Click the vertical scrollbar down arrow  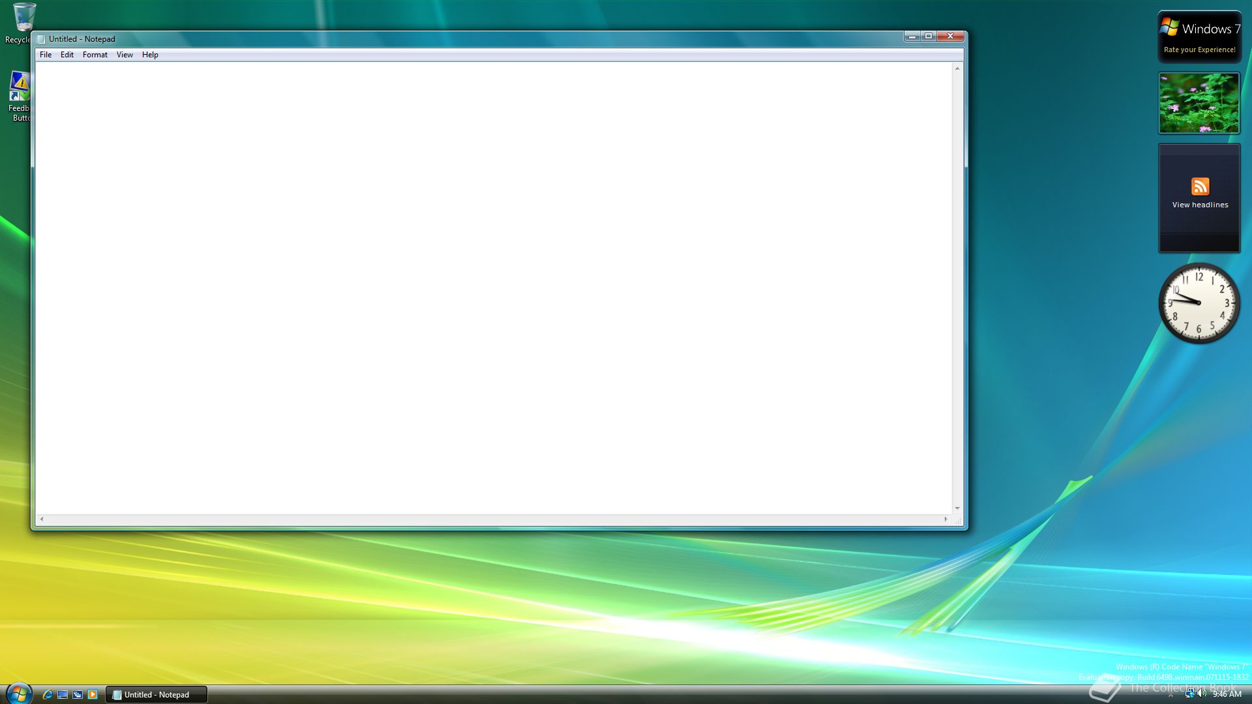957,508
